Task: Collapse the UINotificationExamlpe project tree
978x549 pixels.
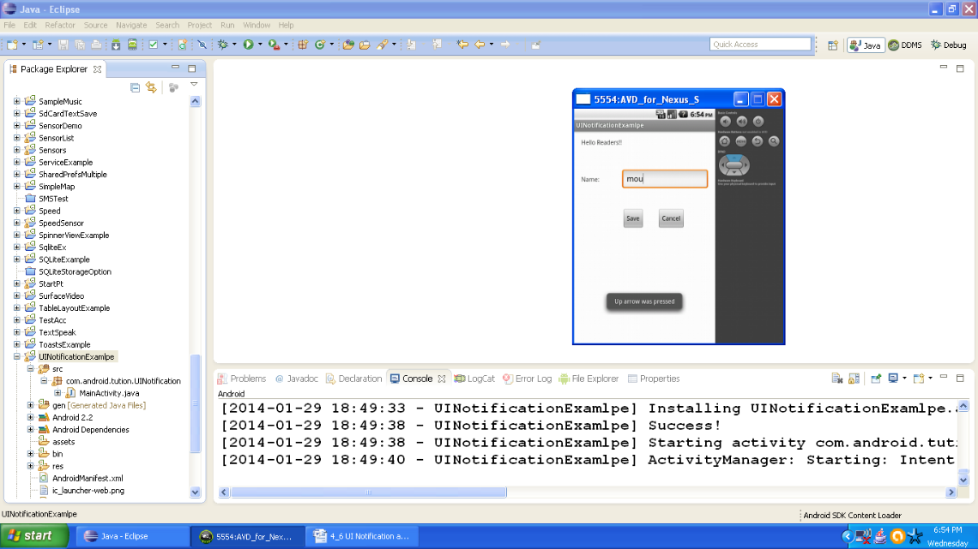Action: point(16,357)
